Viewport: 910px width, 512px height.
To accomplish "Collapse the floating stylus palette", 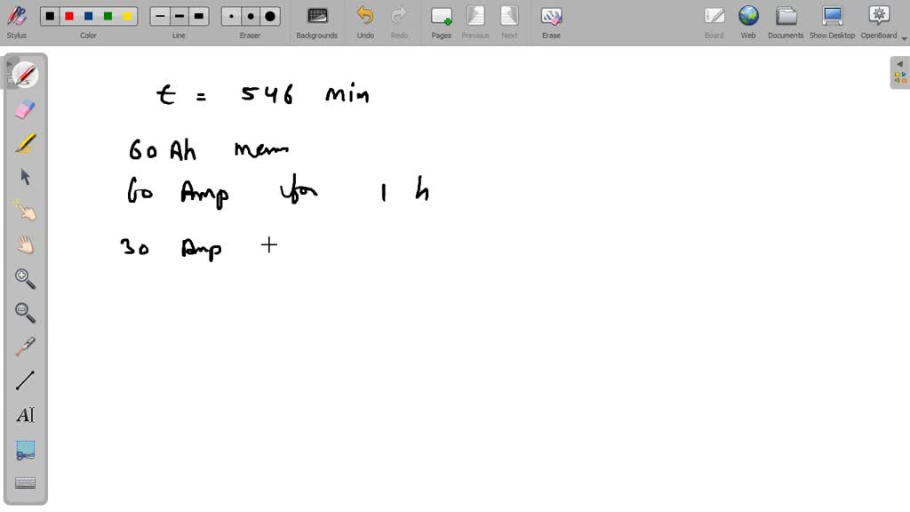I will (11, 62).
